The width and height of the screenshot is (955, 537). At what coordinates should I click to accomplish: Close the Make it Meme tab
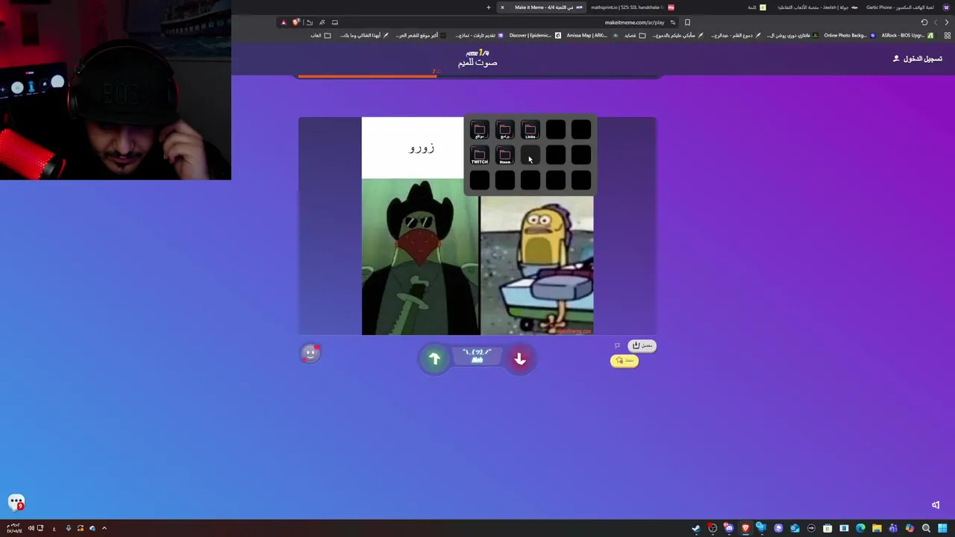click(502, 7)
